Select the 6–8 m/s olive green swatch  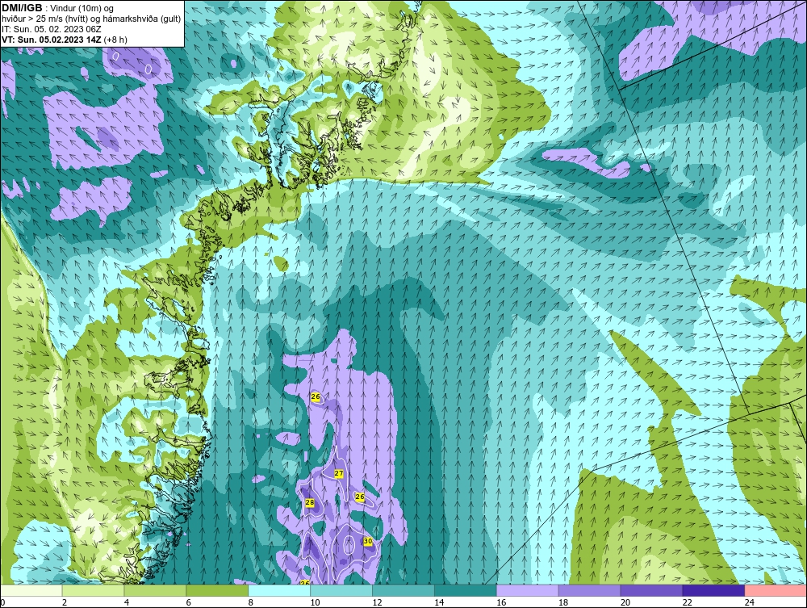click(217, 590)
